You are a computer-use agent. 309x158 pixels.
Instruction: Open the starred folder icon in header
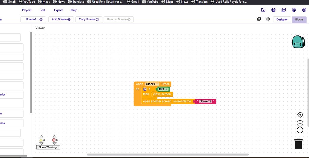click(263, 10)
